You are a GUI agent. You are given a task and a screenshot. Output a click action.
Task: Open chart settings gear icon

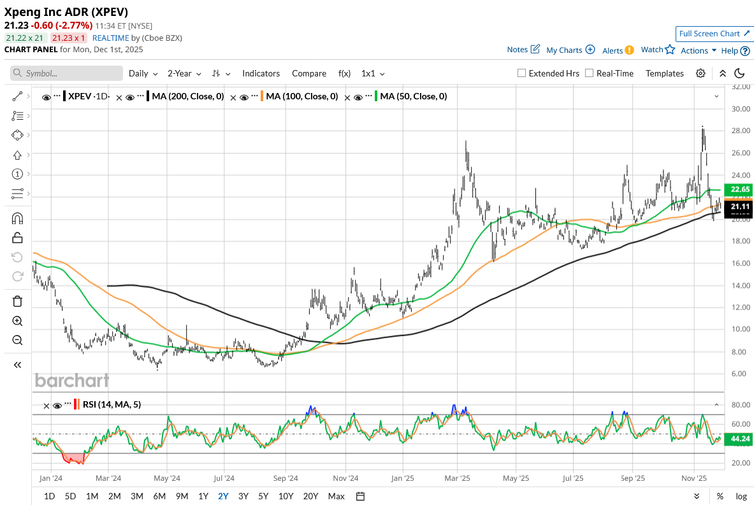pyautogui.click(x=700, y=73)
